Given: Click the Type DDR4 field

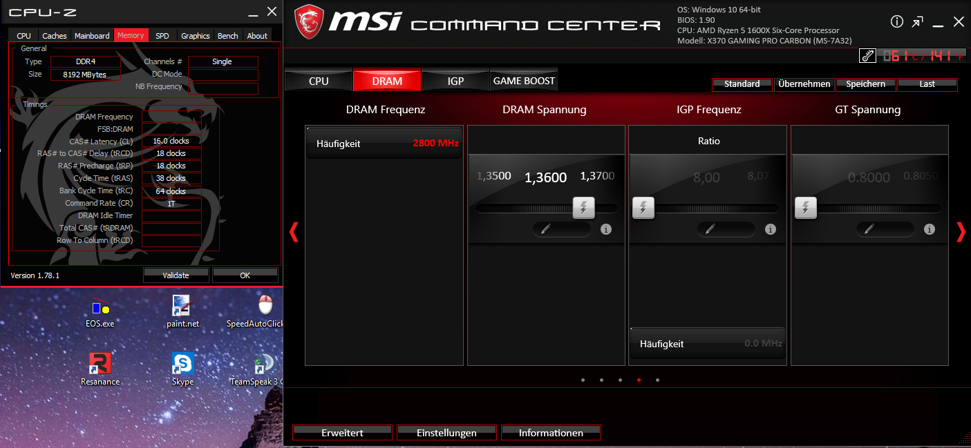Looking at the screenshot, I should tap(86, 61).
